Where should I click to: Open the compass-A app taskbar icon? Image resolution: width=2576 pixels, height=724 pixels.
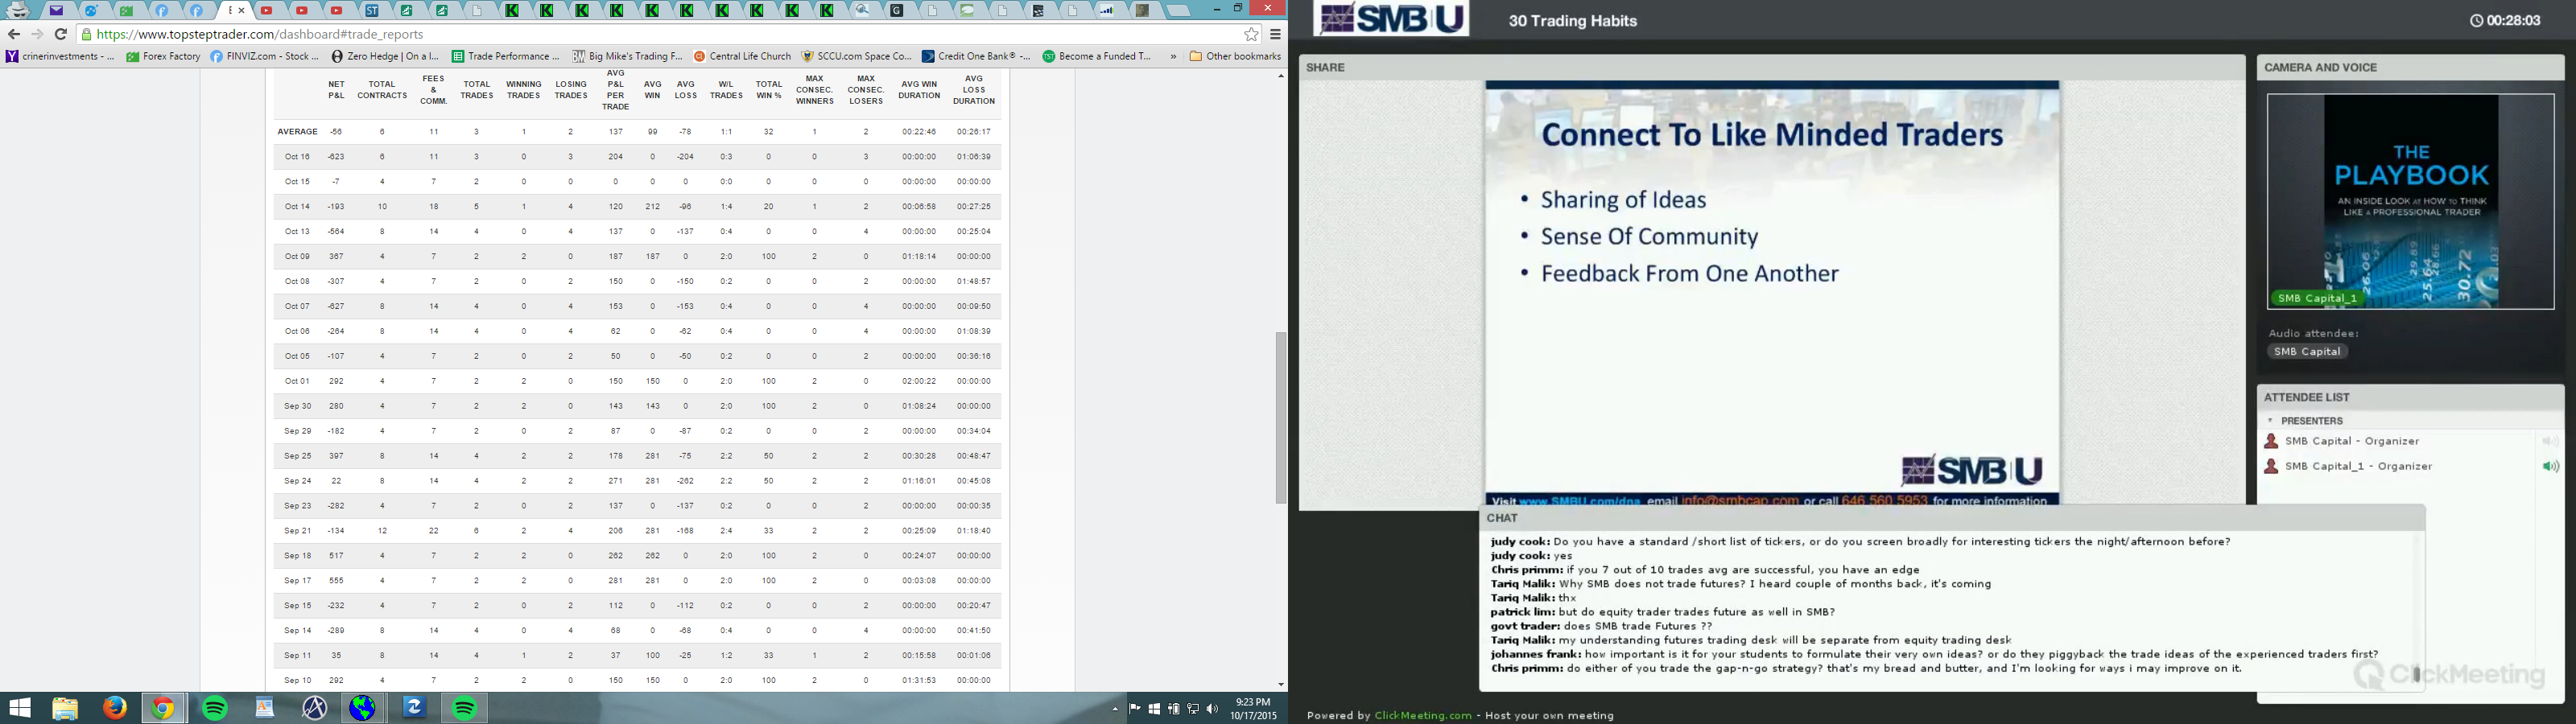click(x=315, y=708)
